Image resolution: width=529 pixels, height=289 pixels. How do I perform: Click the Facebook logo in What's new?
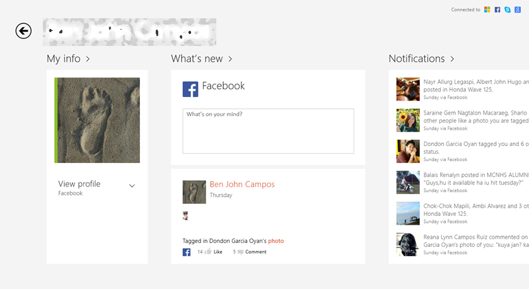coord(190,89)
